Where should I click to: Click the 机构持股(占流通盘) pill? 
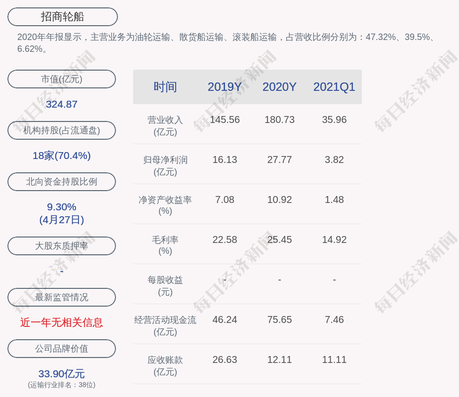point(62,130)
